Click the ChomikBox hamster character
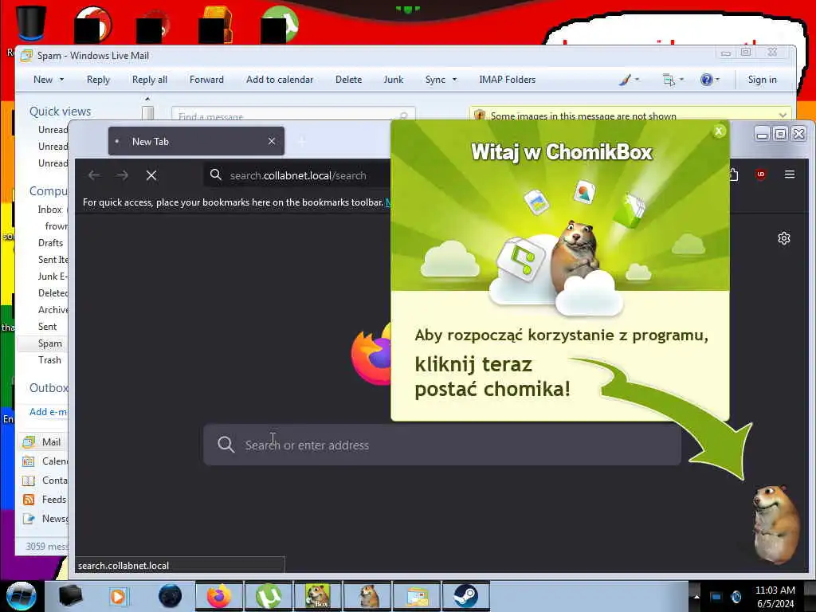The width and height of the screenshot is (816, 612). (775, 524)
